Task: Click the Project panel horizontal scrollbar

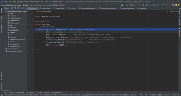Action: pos(6,90)
